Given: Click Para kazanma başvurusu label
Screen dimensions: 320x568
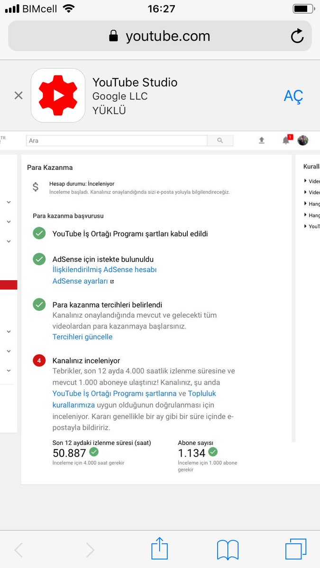Looking at the screenshot, I should tap(68, 216).
